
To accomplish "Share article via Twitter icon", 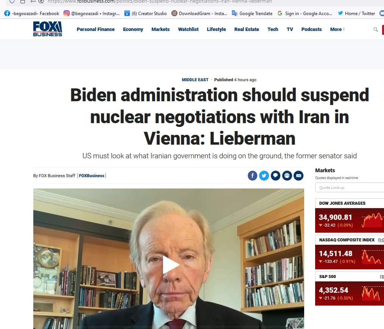I will click(264, 176).
